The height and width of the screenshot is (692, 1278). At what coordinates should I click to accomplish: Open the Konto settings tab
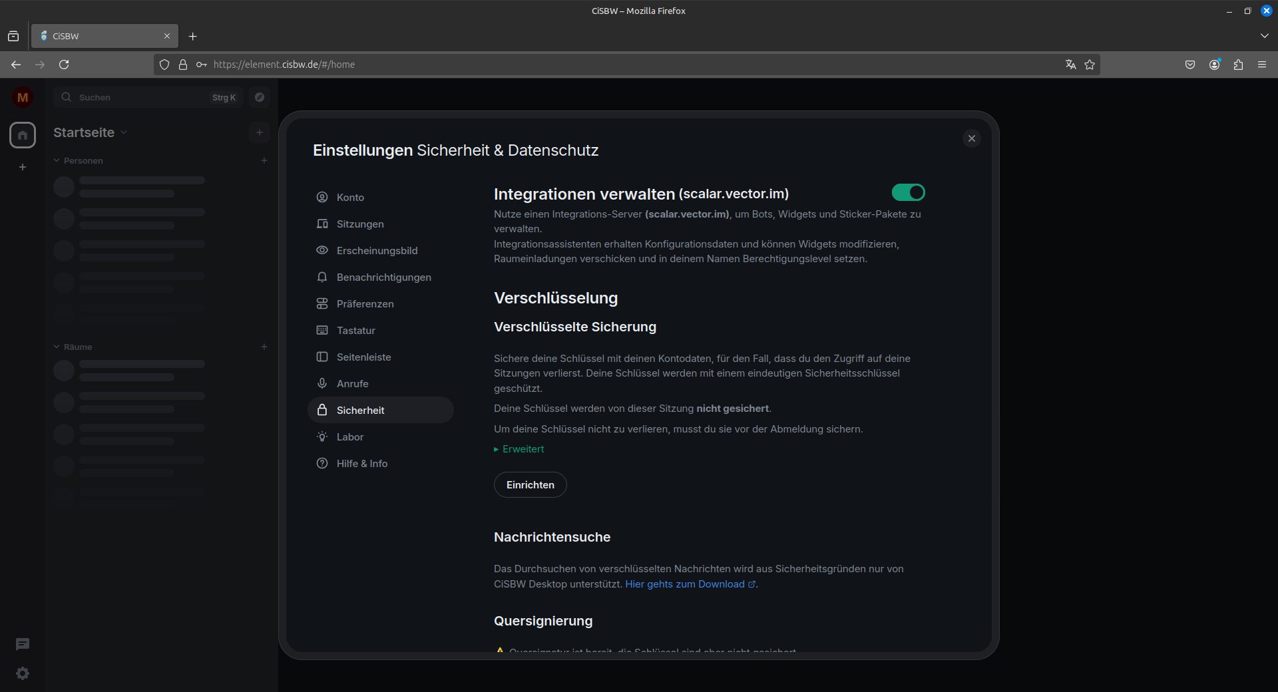pos(350,198)
